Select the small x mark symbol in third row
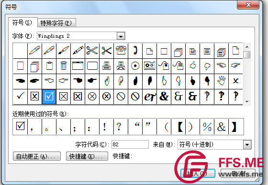Screen dimensions: 268x185 (x=235, y=81)
